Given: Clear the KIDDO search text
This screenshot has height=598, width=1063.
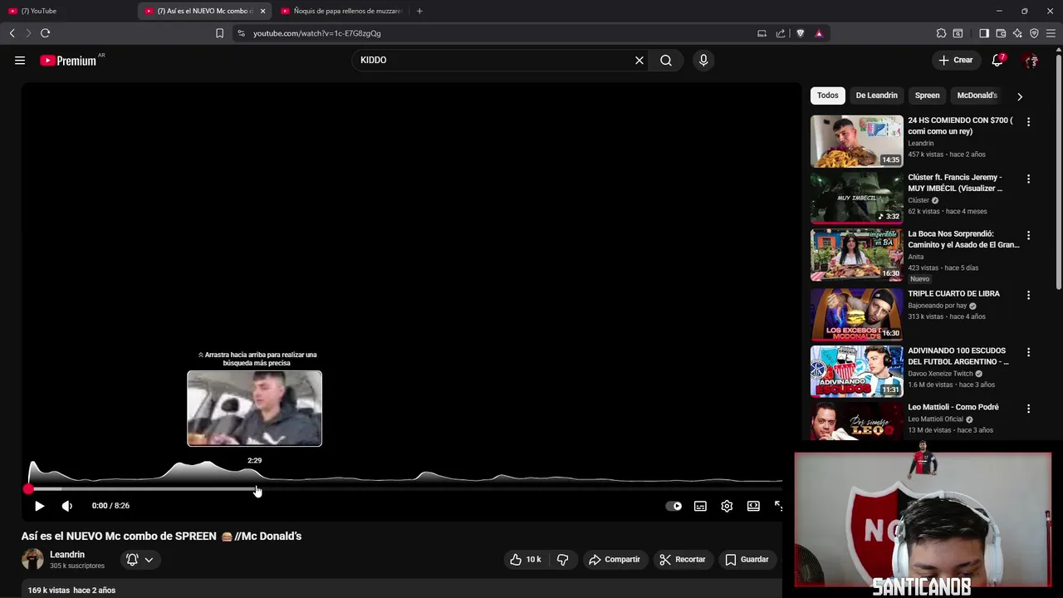Looking at the screenshot, I should pyautogui.click(x=639, y=60).
